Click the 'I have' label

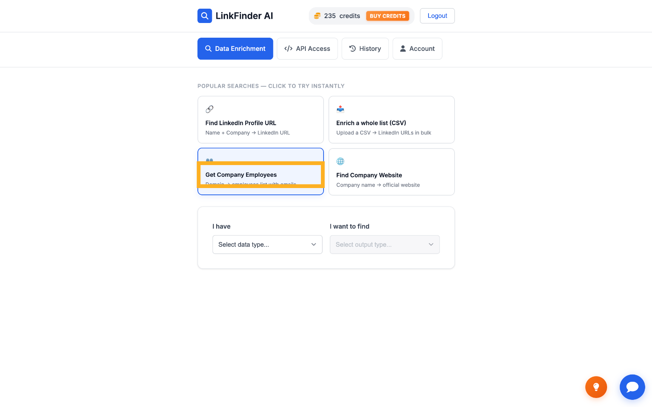pyautogui.click(x=221, y=226)
